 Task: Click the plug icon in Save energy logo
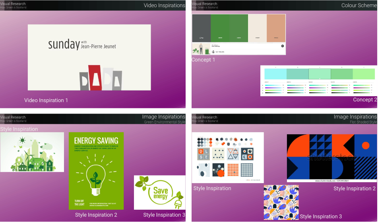[x=178, y=205]
